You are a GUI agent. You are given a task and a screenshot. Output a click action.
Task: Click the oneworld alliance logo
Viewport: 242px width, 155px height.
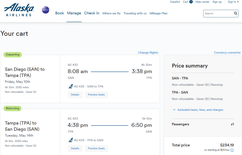point(46,10)
